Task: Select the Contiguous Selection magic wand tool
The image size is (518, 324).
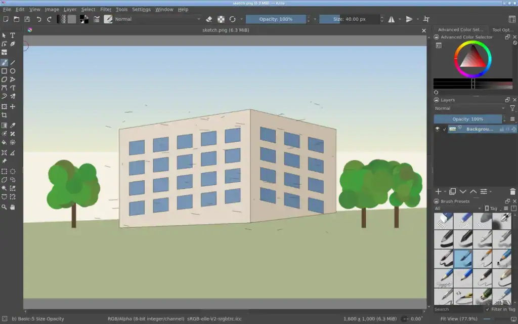Action: [4, 188]
